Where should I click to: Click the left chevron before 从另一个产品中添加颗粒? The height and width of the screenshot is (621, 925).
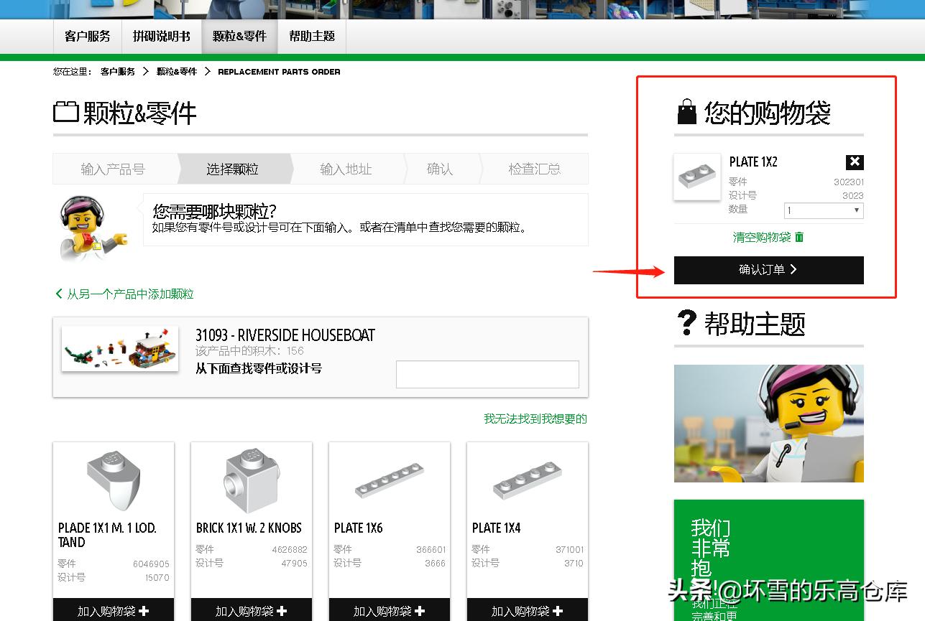pos(59,294)
